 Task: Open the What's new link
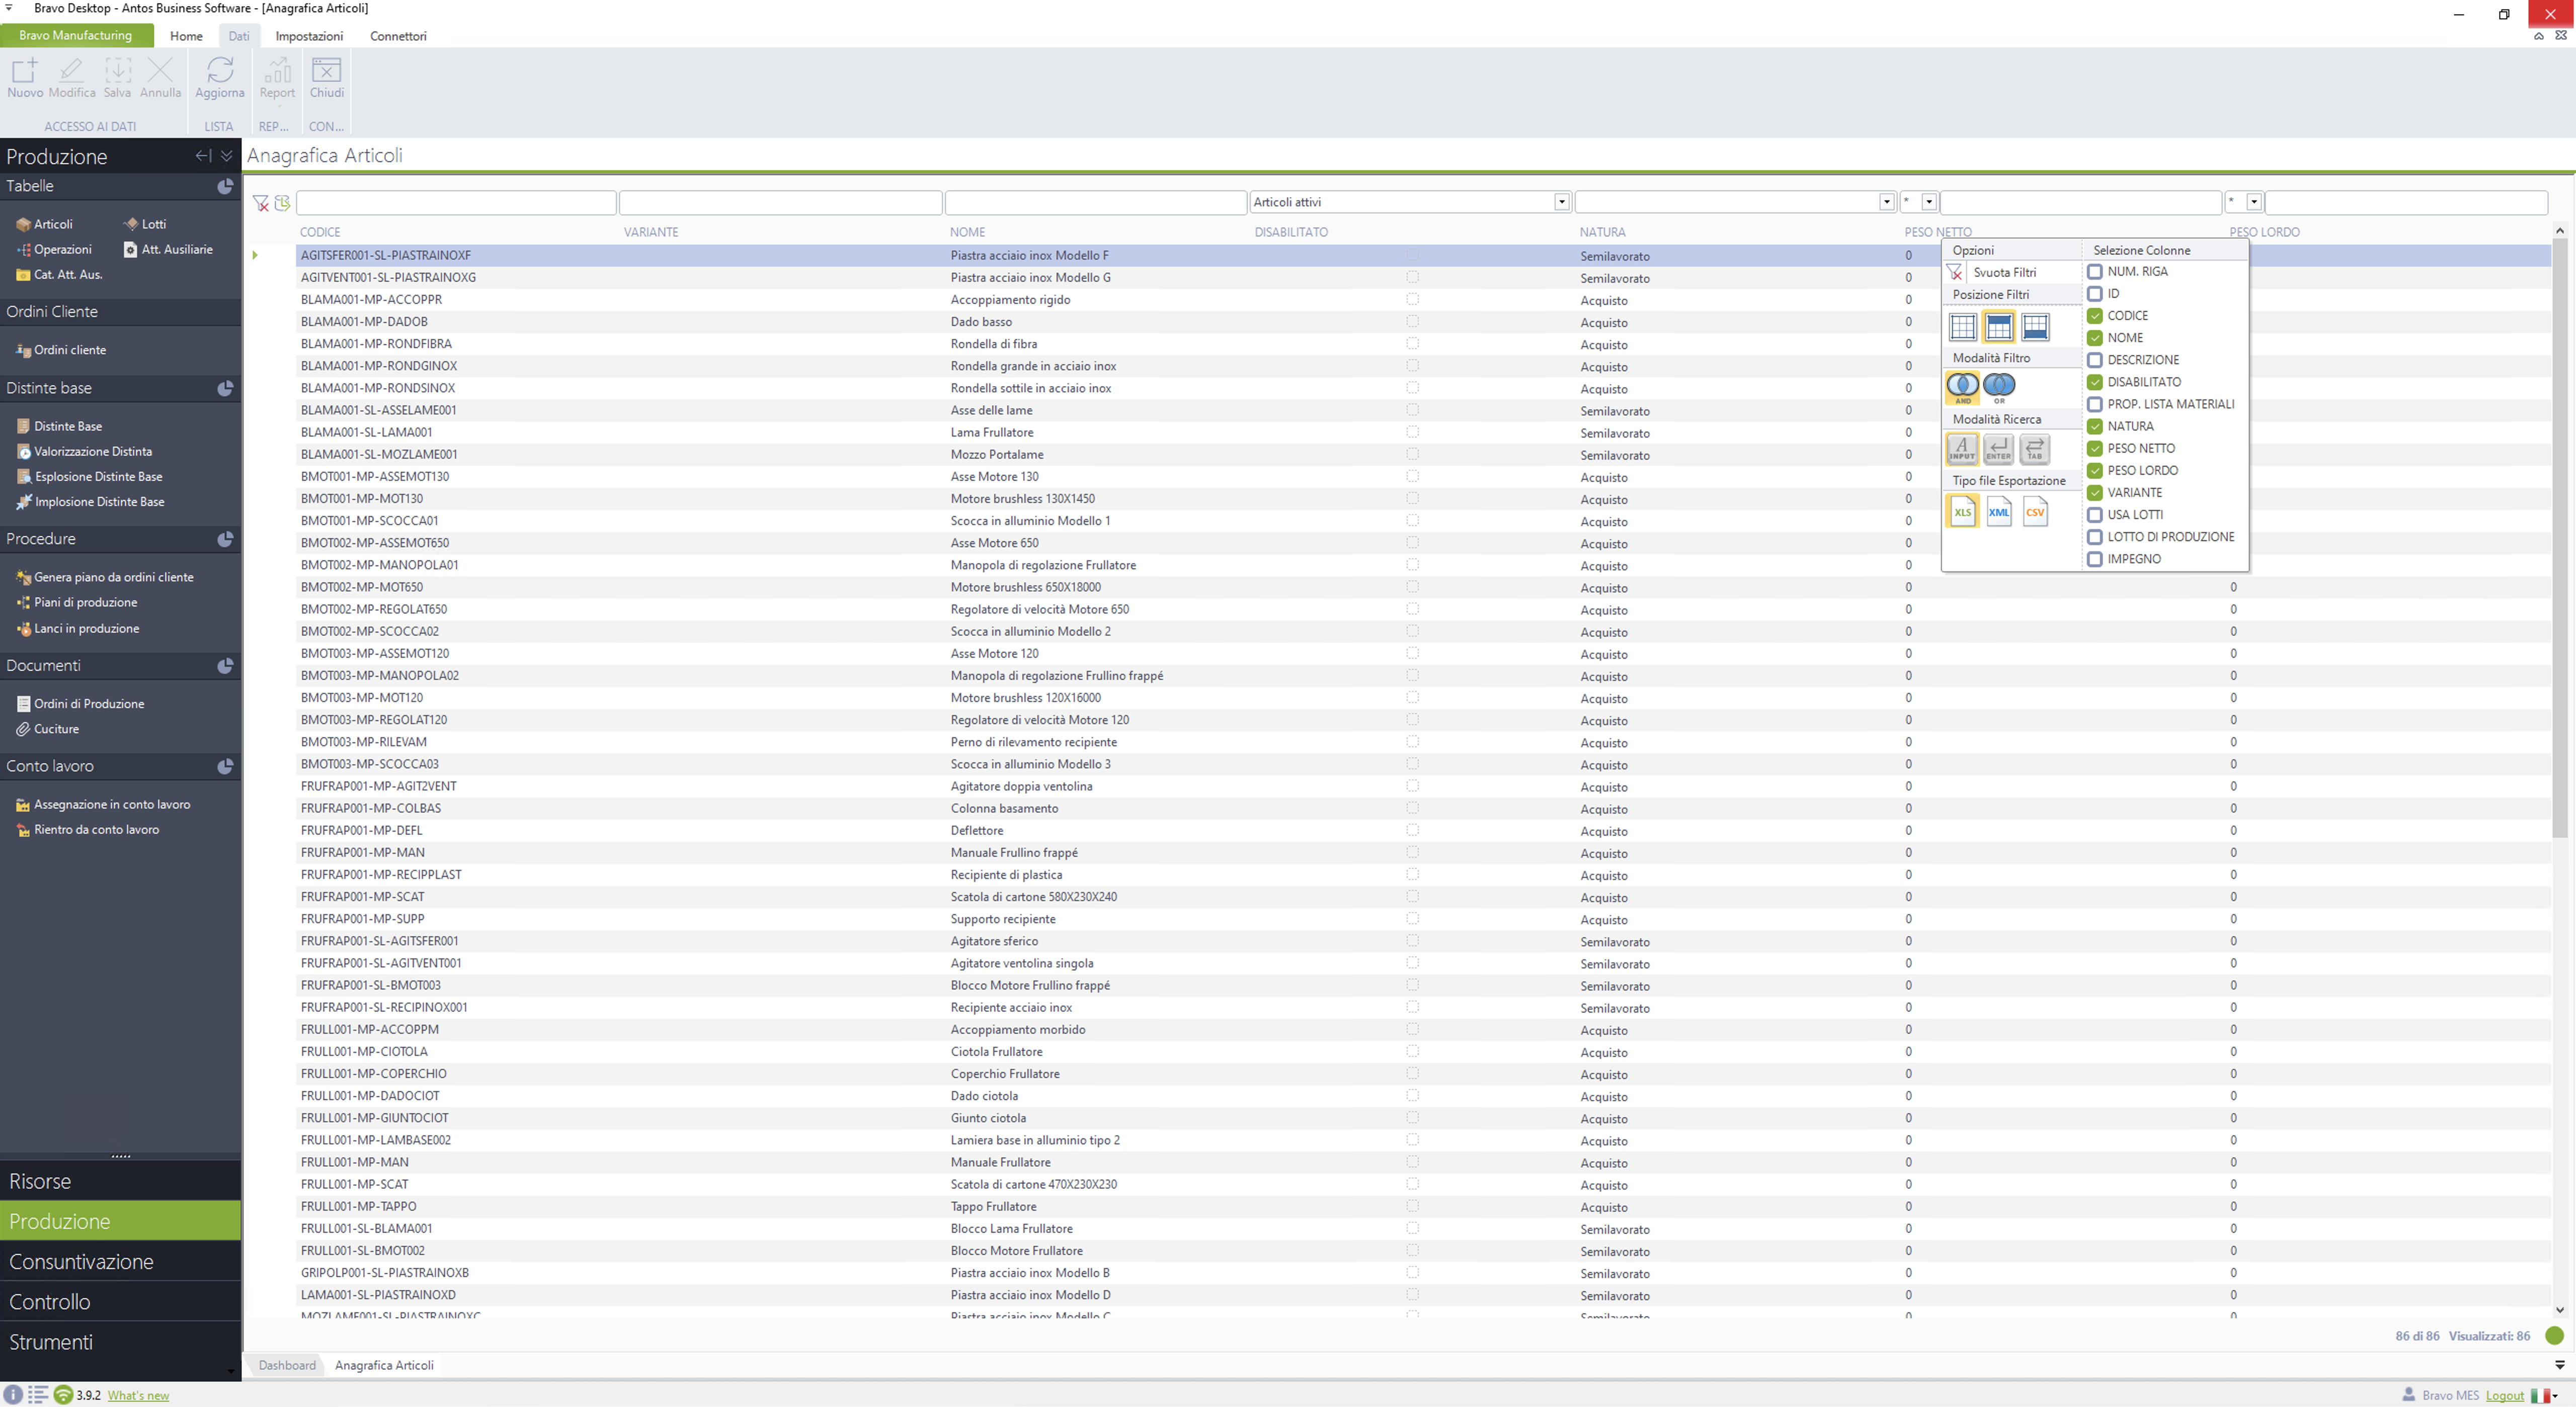[138, 1395]
